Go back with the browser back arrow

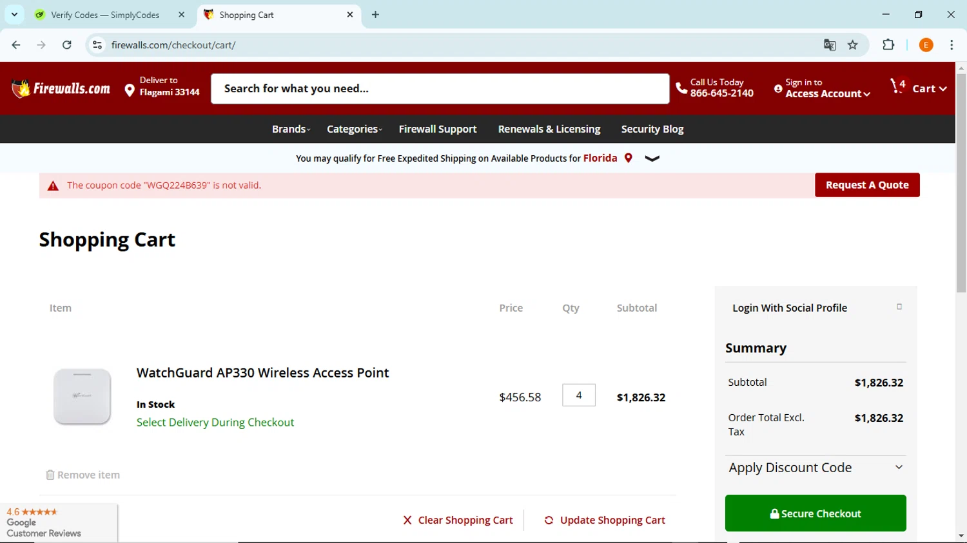tap(16, 45)
